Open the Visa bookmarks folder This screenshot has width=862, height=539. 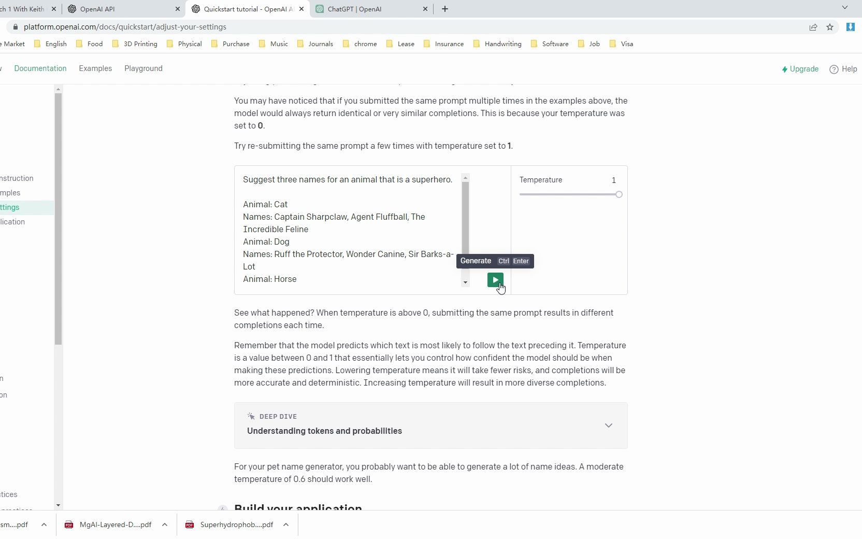(x=622, y=44)
